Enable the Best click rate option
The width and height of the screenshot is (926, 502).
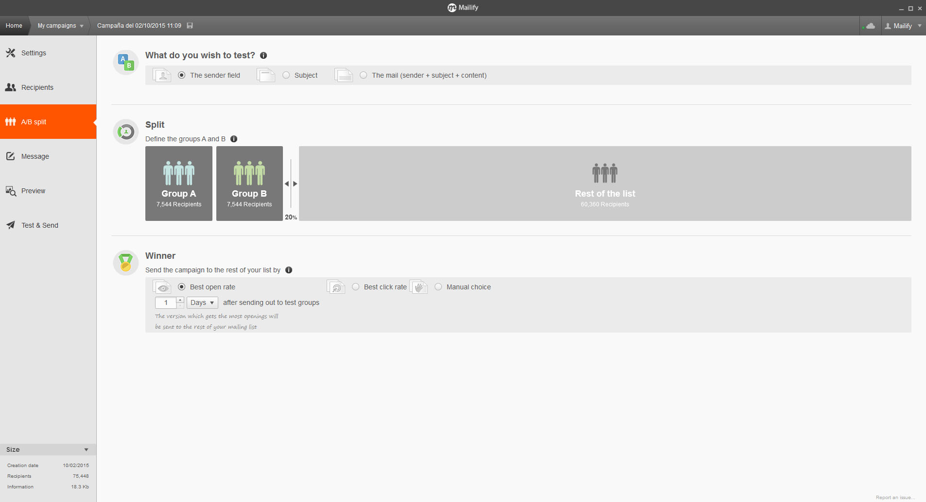tap(356, 287)
